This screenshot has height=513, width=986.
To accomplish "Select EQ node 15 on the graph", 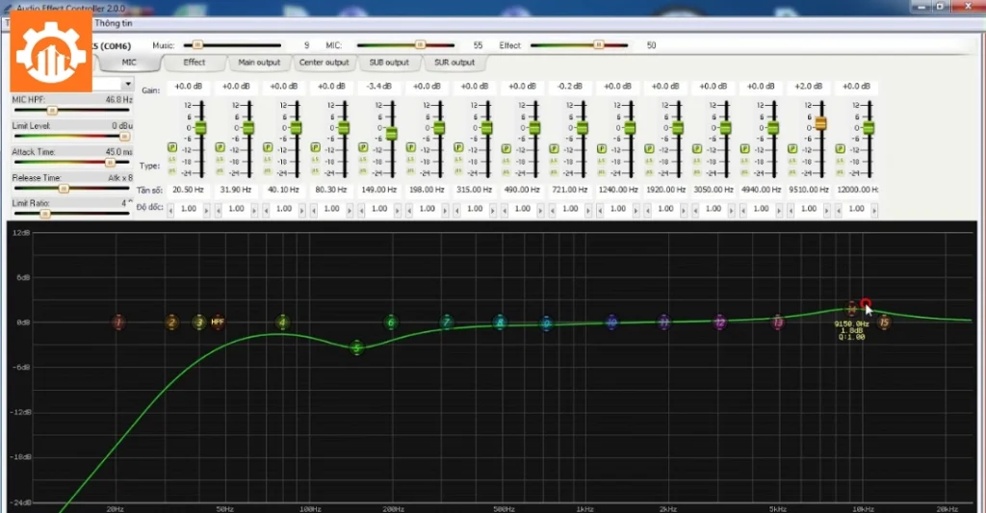I will [x=884, y=322].
